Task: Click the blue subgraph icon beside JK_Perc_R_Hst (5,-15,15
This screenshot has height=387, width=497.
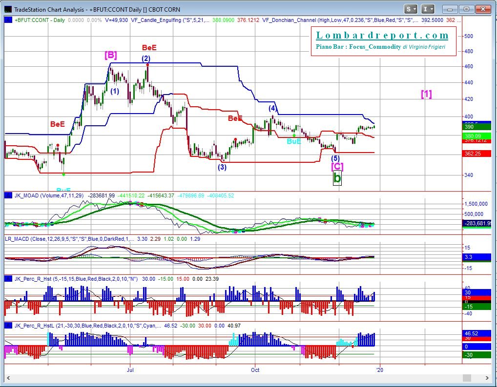Action: pyautogui.click(x=8, y=279)
